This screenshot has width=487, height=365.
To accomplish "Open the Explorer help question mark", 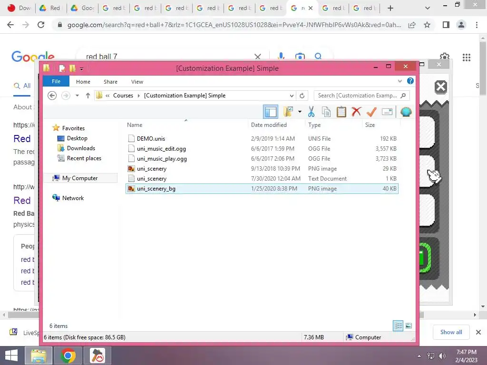I will point(410,81).
